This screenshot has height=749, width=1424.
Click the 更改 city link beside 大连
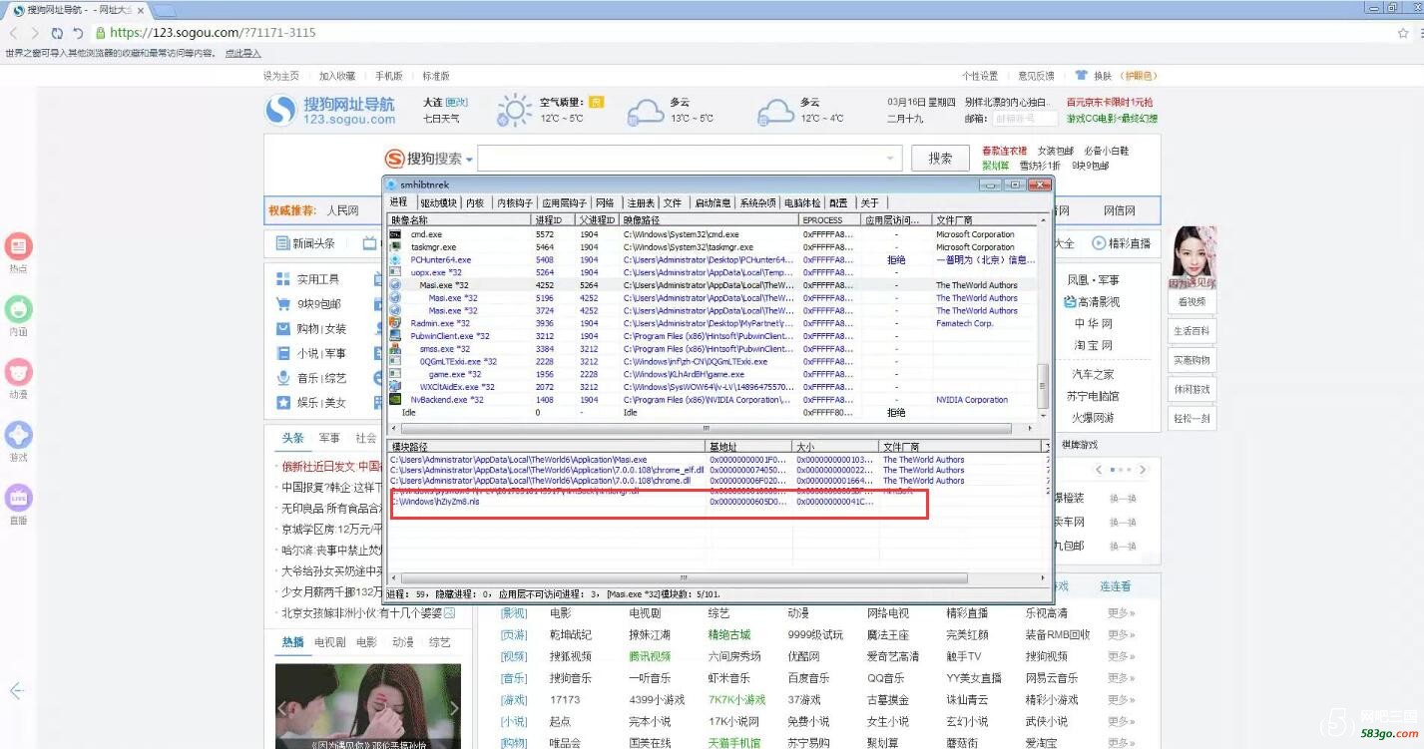(456, 103)
